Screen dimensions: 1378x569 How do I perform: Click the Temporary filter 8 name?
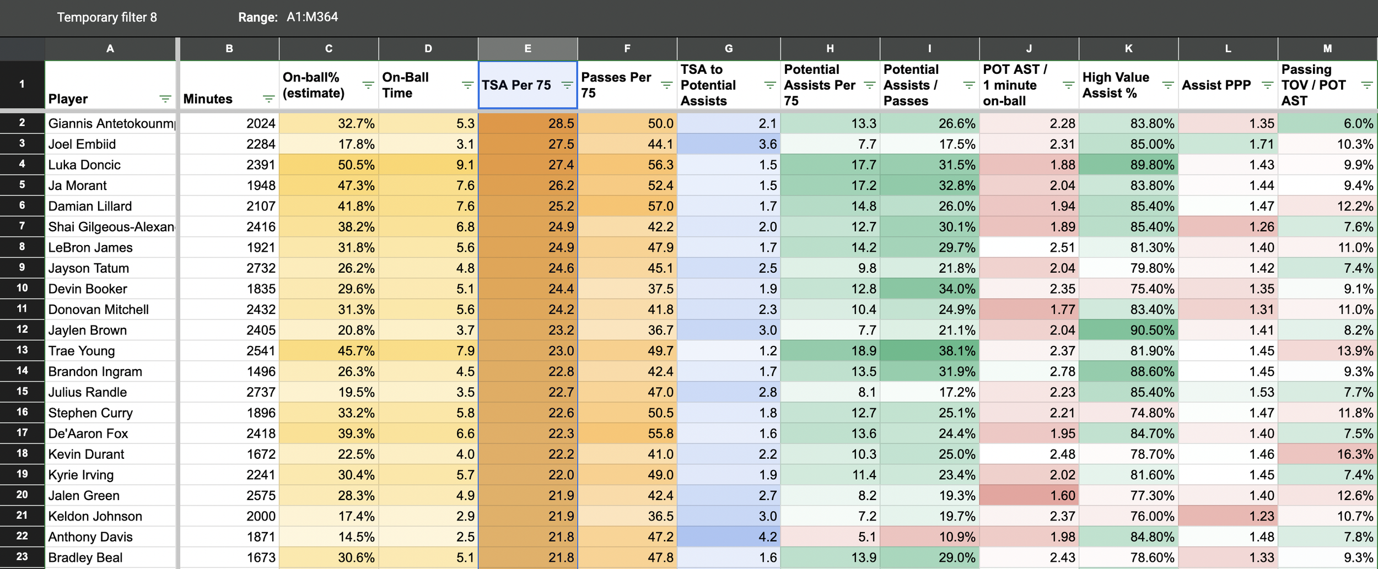coord(107,17)
